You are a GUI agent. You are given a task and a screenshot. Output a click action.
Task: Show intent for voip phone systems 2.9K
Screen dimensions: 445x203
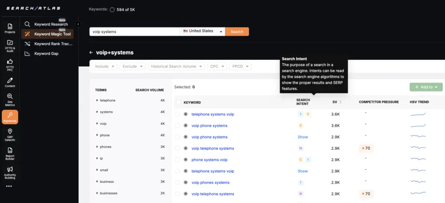click(303, 137)
